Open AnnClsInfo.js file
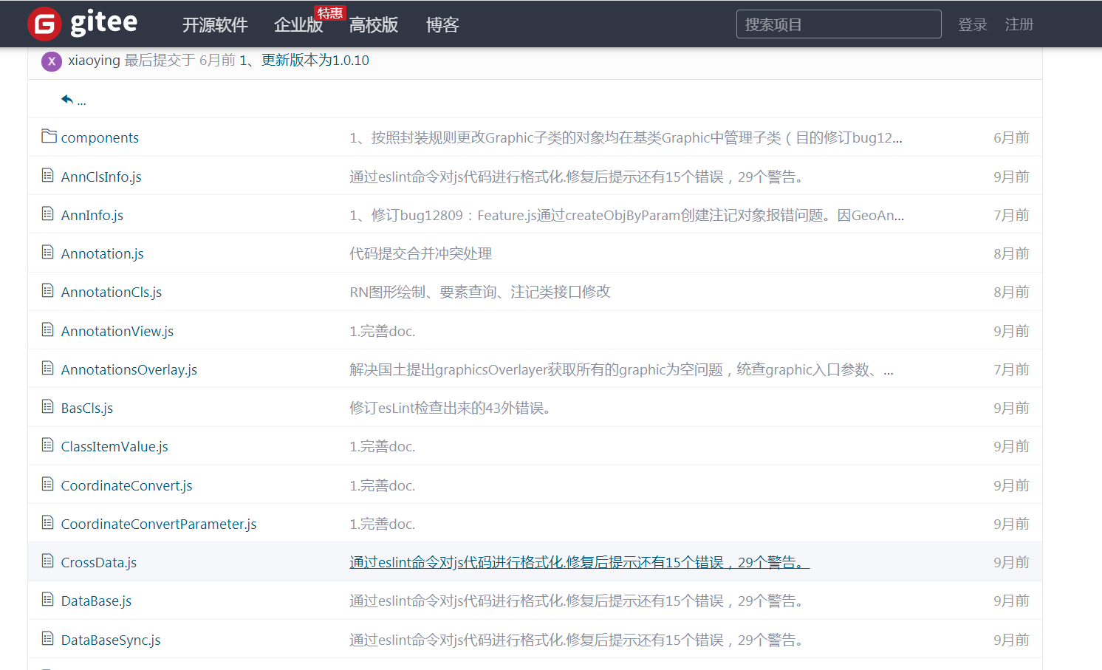The width and height of the screenshot is (1102, 670). click(x=101, y=177)
